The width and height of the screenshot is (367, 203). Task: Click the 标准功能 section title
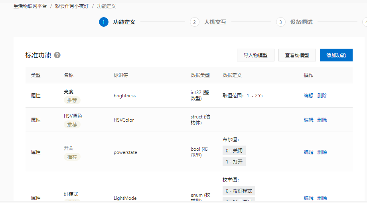[x=38, y=55]
